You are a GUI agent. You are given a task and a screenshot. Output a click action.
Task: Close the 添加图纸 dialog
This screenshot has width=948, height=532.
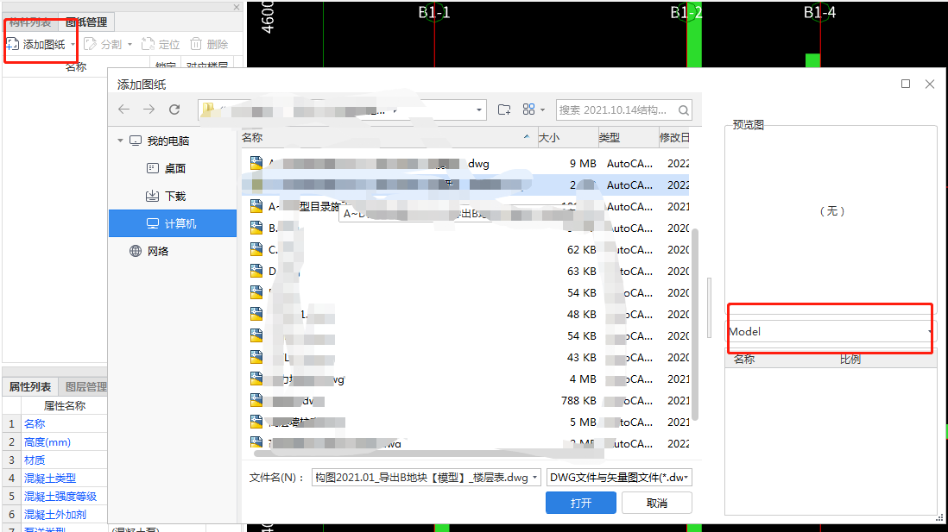(930, 84)
